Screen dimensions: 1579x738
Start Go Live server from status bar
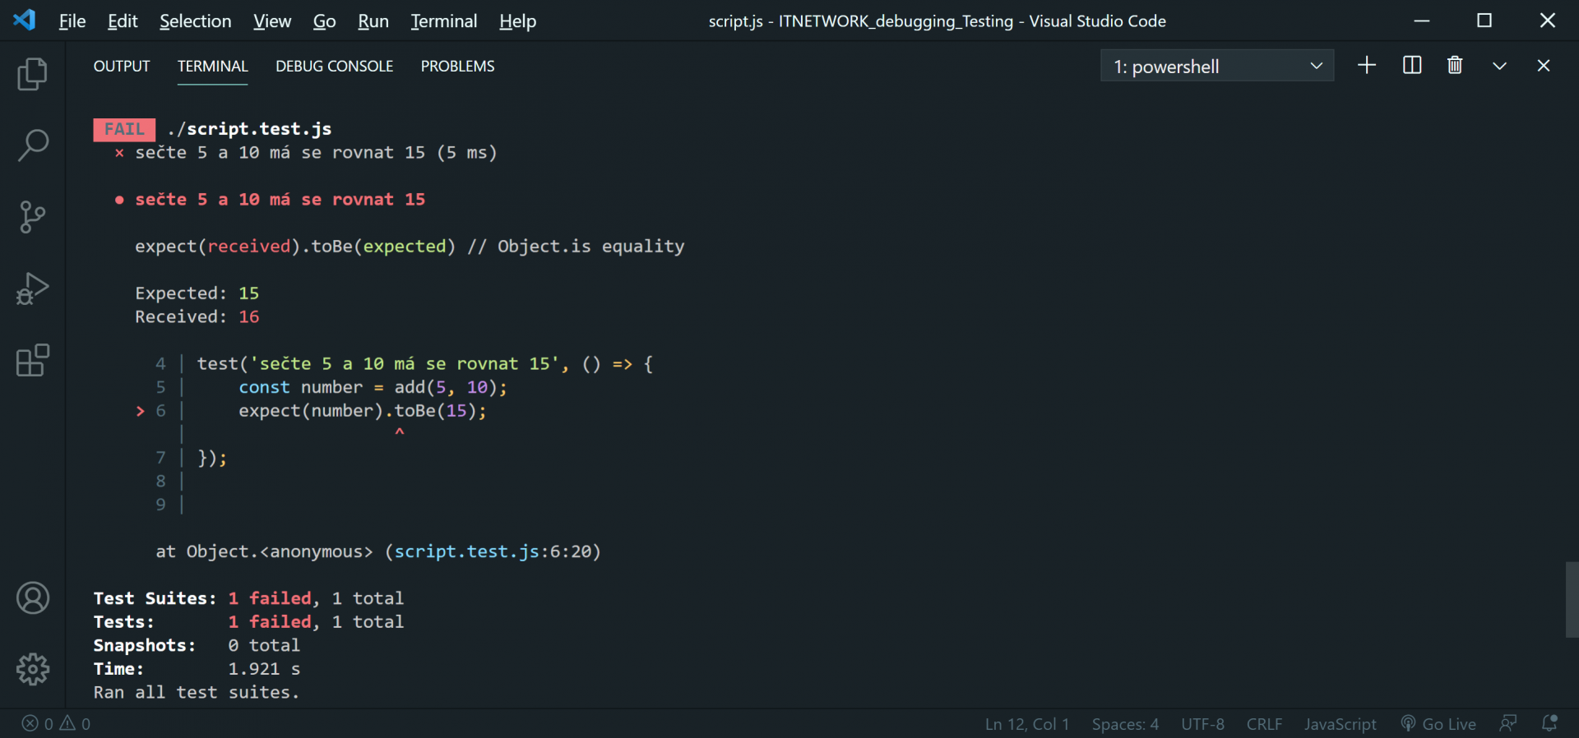coord(1438,724)
